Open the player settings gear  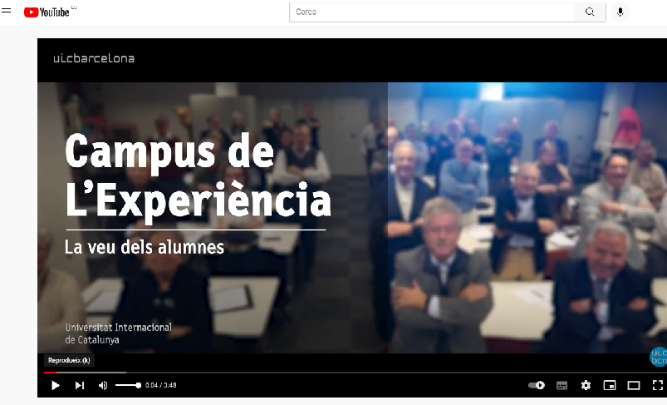point(586,385)
